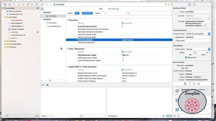Open the Breakpoint navigator
Image resolution: width=216 pixels, height=121 pixels.
coord(32,4)
